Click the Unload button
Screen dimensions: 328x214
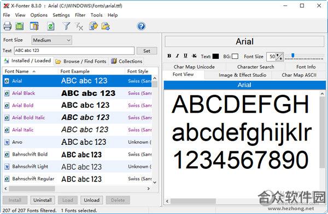(x=92, y=200)
